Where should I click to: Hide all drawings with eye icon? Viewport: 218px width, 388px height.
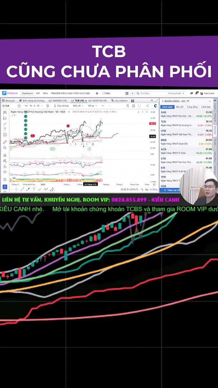5,172
